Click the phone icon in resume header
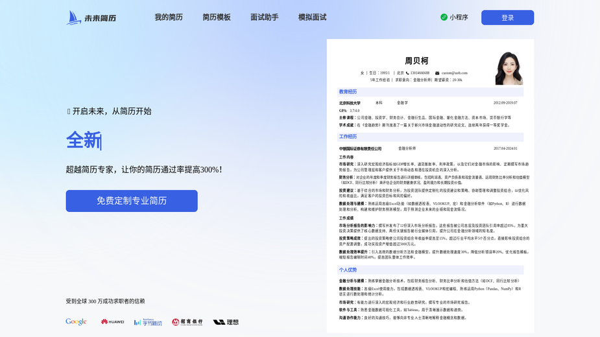 pos(407,73)
